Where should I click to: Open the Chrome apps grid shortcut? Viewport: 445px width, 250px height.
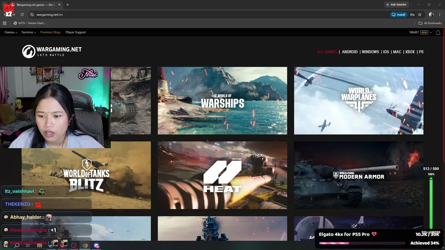point(5,23)
